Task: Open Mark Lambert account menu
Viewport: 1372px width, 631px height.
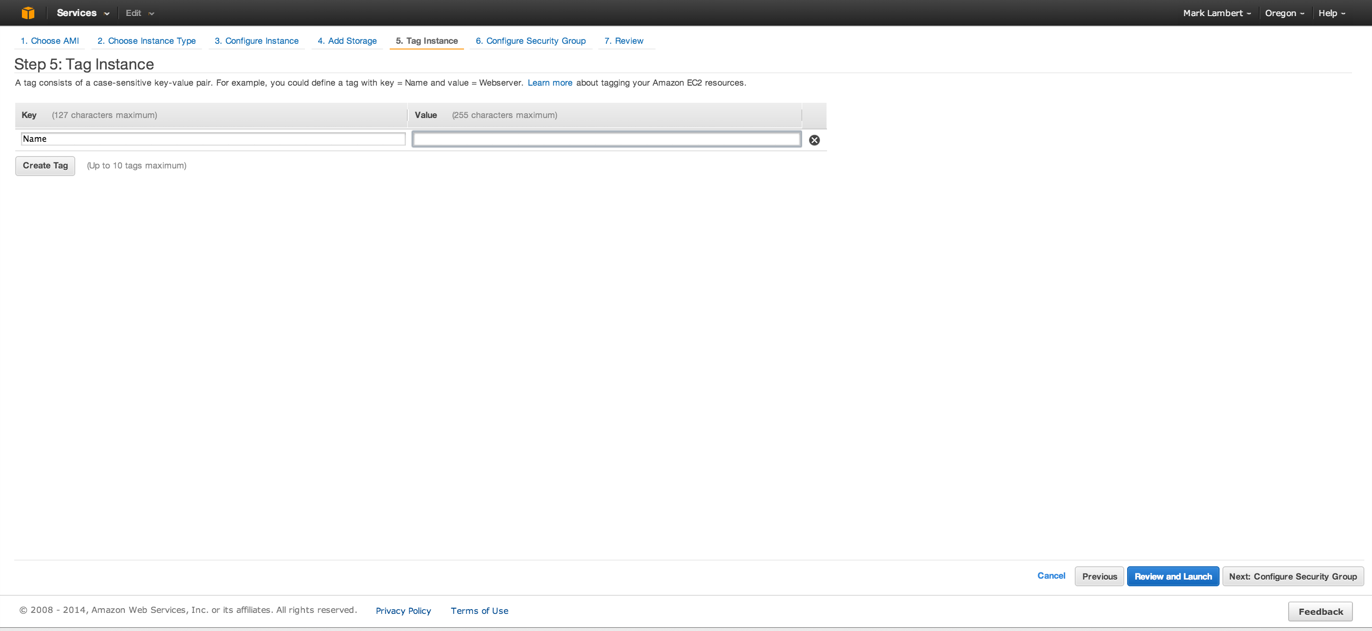Action: coord(1217,13)
